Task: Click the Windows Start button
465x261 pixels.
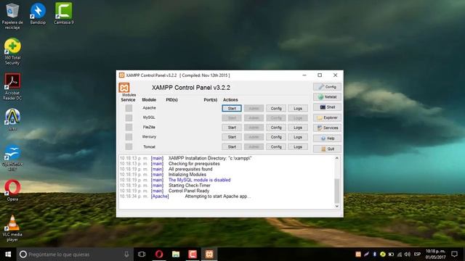Action: (x=8, y=254)
